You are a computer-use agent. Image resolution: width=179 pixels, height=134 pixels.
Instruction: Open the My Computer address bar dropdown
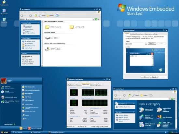93,19
